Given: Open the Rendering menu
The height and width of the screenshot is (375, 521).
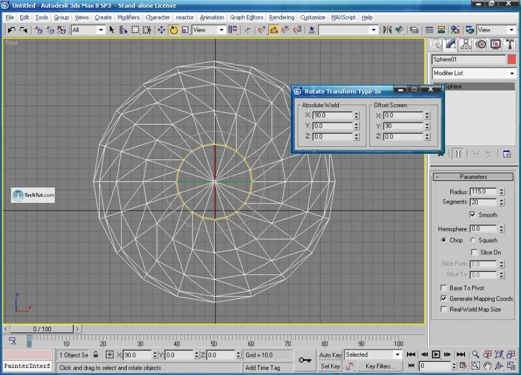Looking at the screenshot, I should [x=282, y=18].
